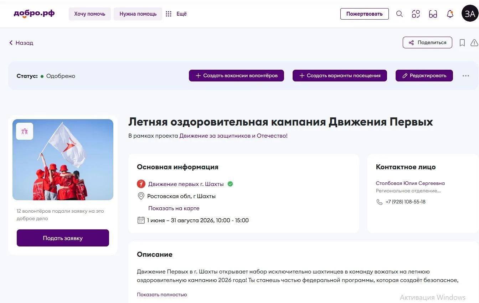Viewport: 479px width, 303px height.
Task: Click the Основная информация heading
Action: 177,167
